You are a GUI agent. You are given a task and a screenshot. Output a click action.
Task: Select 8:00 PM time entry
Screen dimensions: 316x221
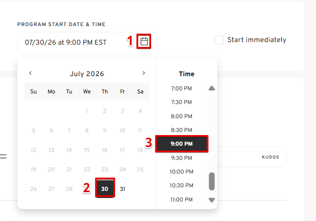181,116
